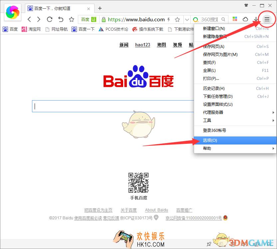The image size is (277, 249).
Task: Click About Baidu link
Action: click(156, 210)
